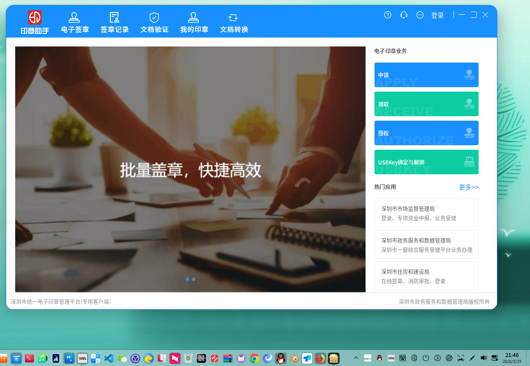Open 更多>> to see more hot applications

pos(468,187)
